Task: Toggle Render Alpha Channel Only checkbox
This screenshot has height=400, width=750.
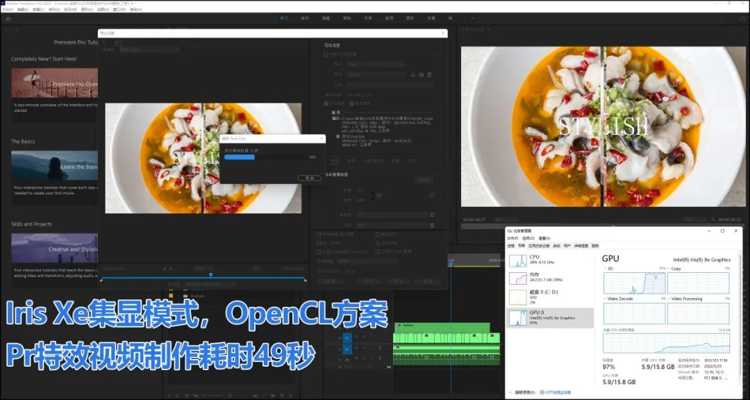Action: tap(378, 251)
